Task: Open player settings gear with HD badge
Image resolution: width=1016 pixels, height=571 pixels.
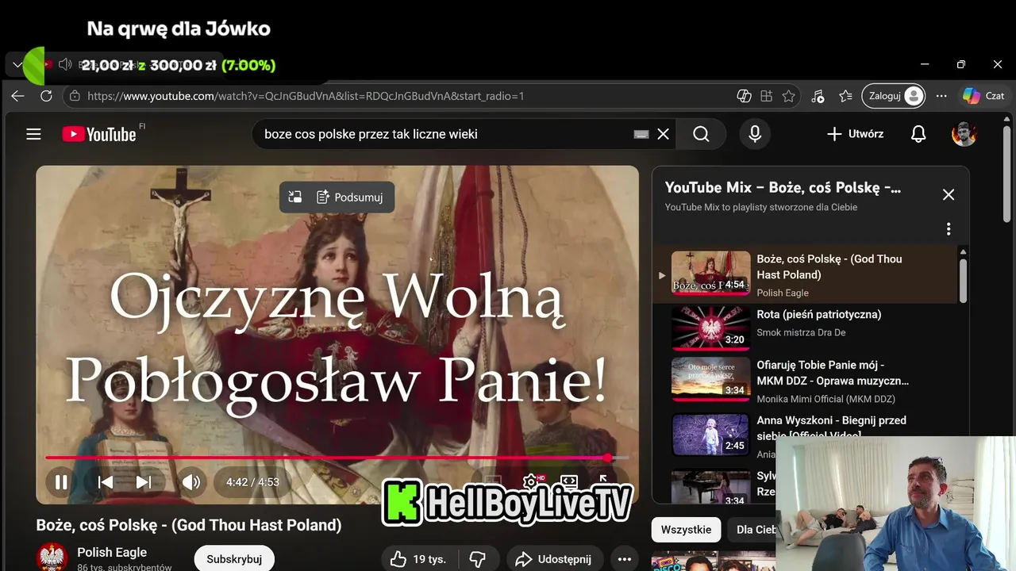Action: [x=532, y=481]
